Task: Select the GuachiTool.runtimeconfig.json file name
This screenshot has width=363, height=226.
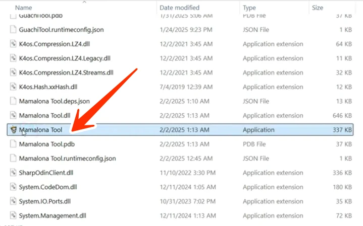Action: 62,30
